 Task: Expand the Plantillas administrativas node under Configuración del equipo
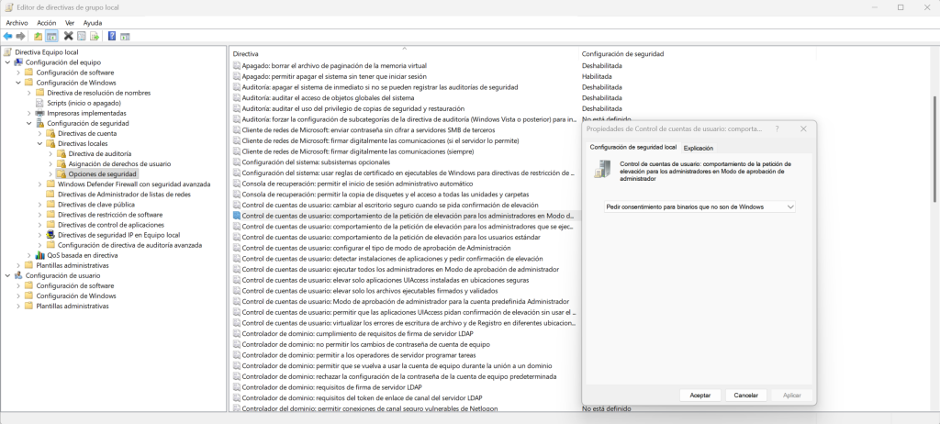click(x=18, y=265)
